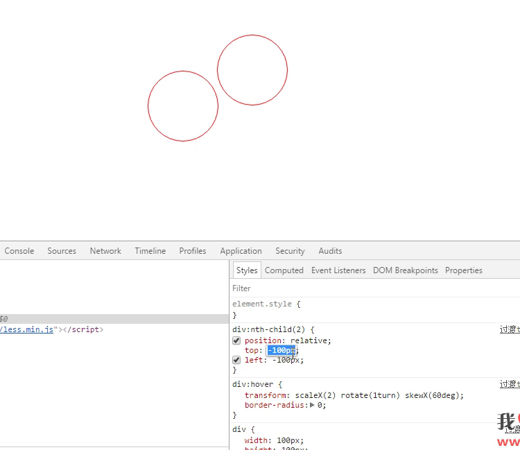Expand the border-radius shorthand triangle
This screenshot has width=520, height=450.
[x=312, y=405]
